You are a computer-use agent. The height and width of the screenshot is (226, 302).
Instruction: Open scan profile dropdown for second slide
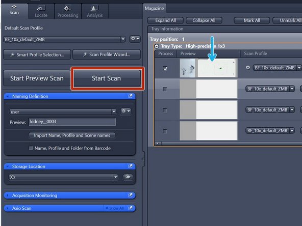(270, 89)
